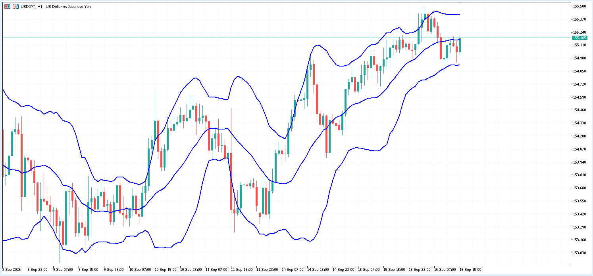Select the current price label 155.185
Screen dimensions: 593x276
point(580,38)
